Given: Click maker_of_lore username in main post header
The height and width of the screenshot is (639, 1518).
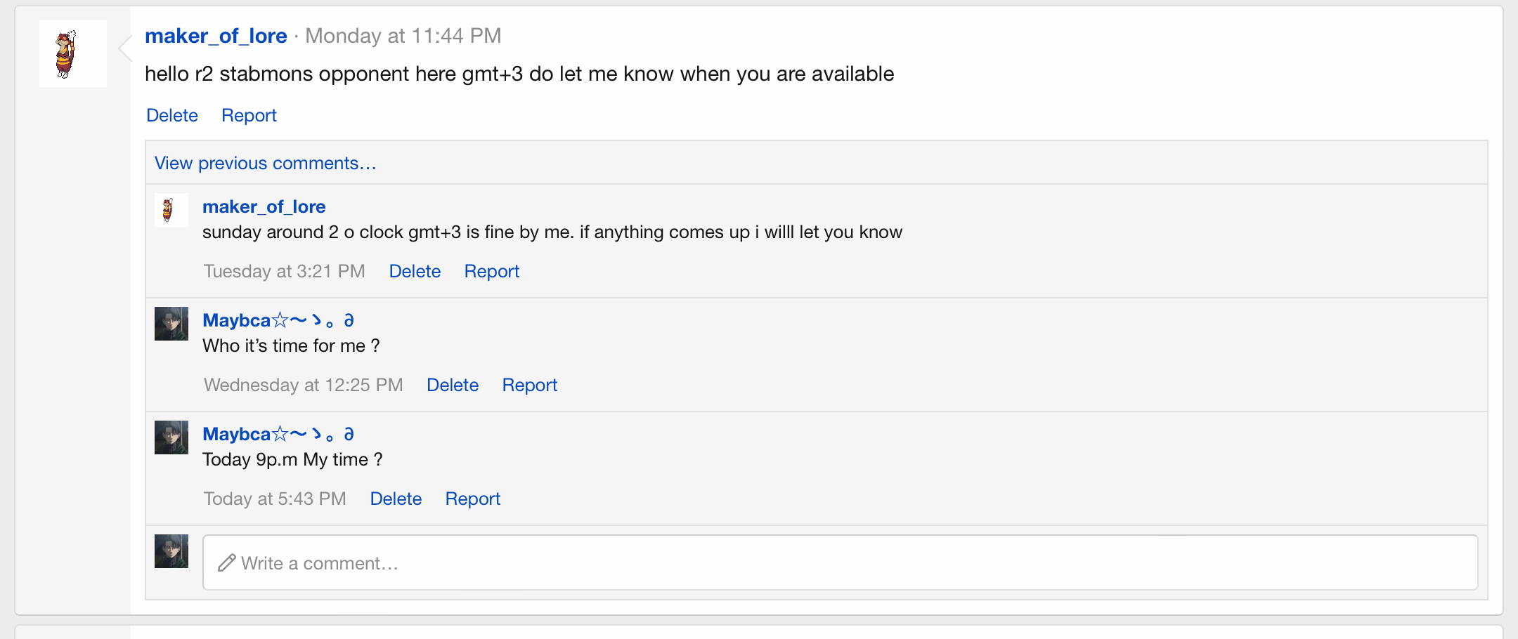Looking at the screenshot, I should pos(216,36).
